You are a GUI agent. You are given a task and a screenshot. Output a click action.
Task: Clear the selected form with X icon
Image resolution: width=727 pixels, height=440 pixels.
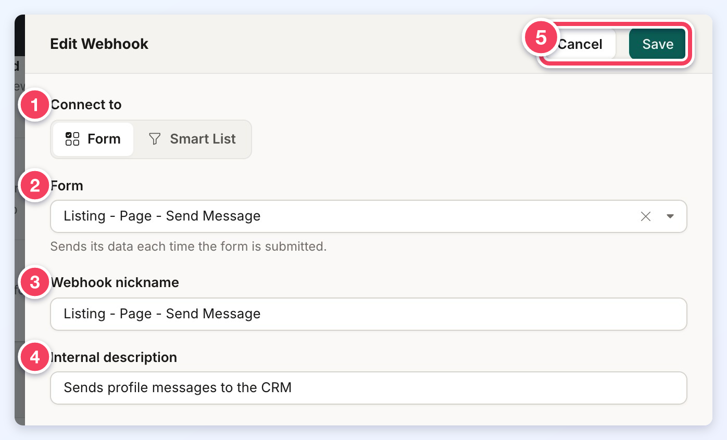[646, 216]
